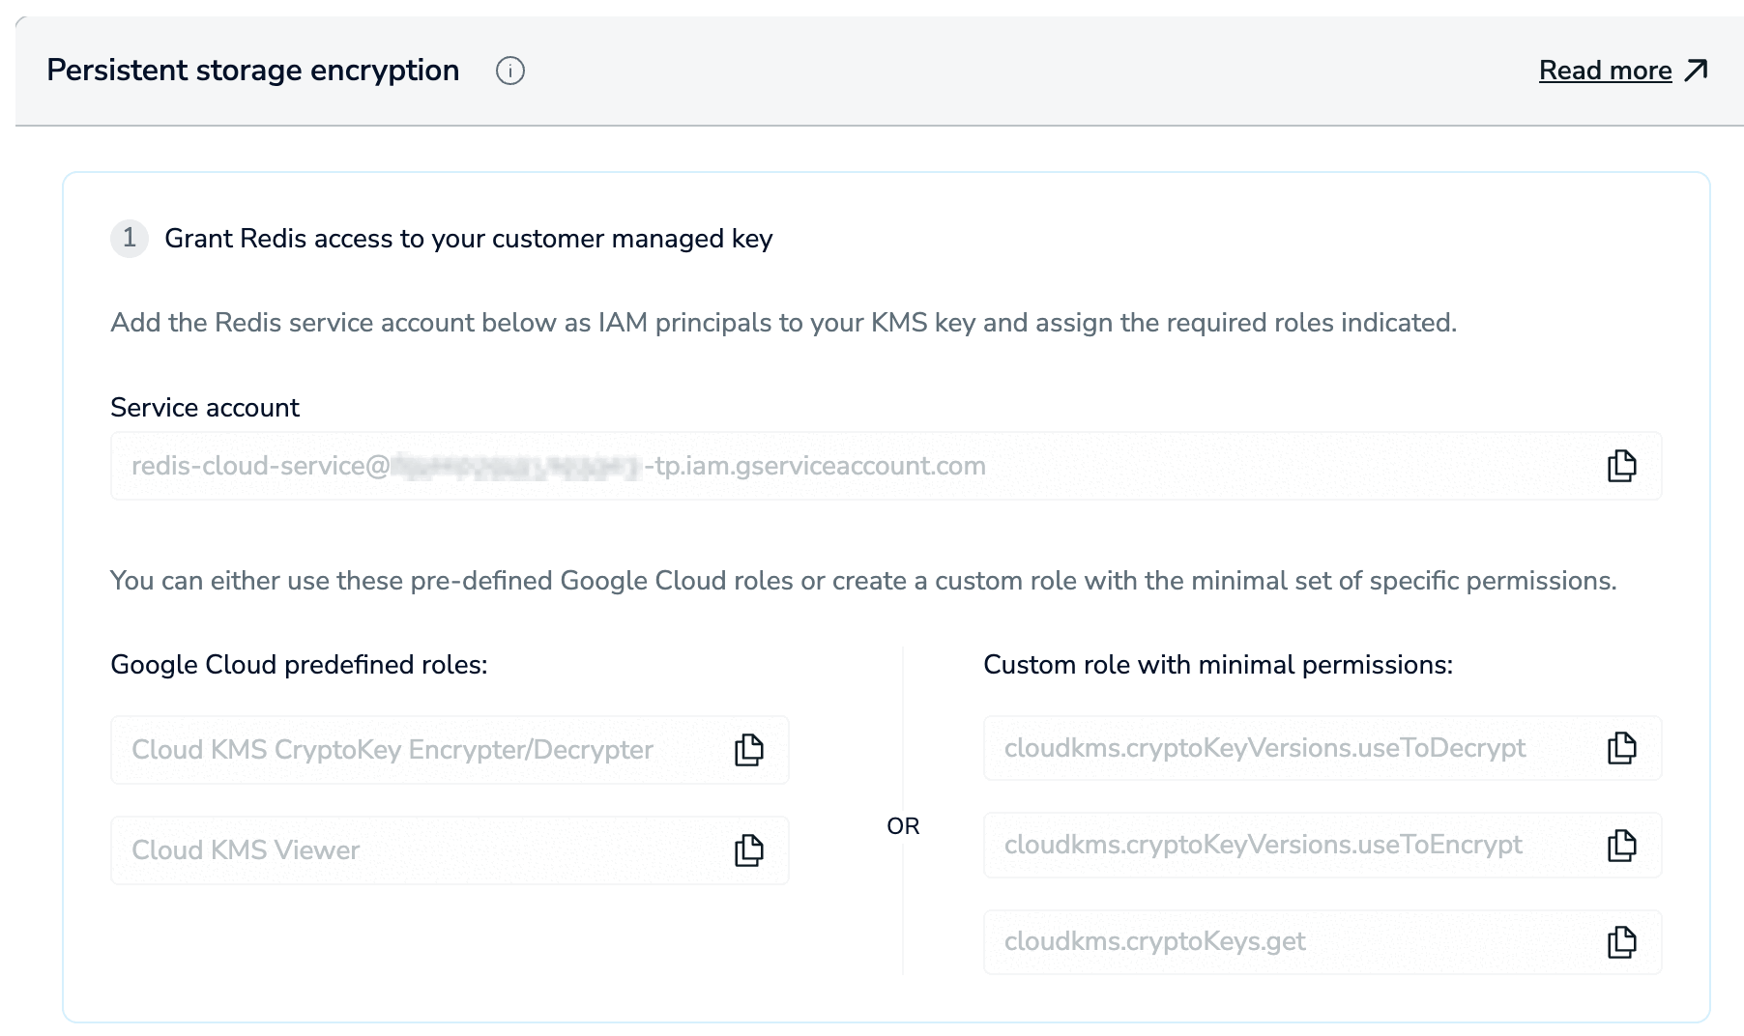Click the cloudkms.cryptoKeyVersions.useToEncrypt field
Image resolution: width=1744 pixels, height=1036 pixels.
[x=1323, y=845]
